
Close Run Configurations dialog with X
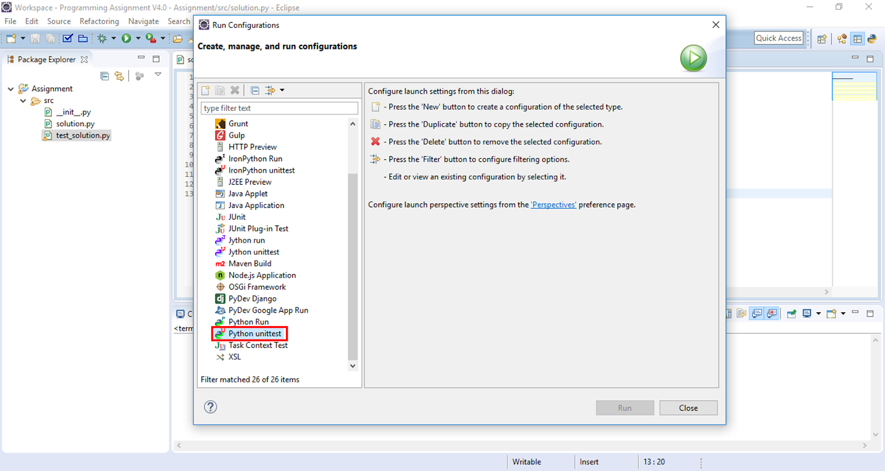point(716,25)
